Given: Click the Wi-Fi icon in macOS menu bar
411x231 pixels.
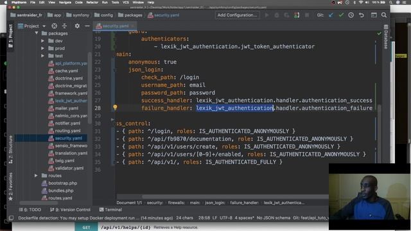Looking at the screenshot, I should point(361,3).
